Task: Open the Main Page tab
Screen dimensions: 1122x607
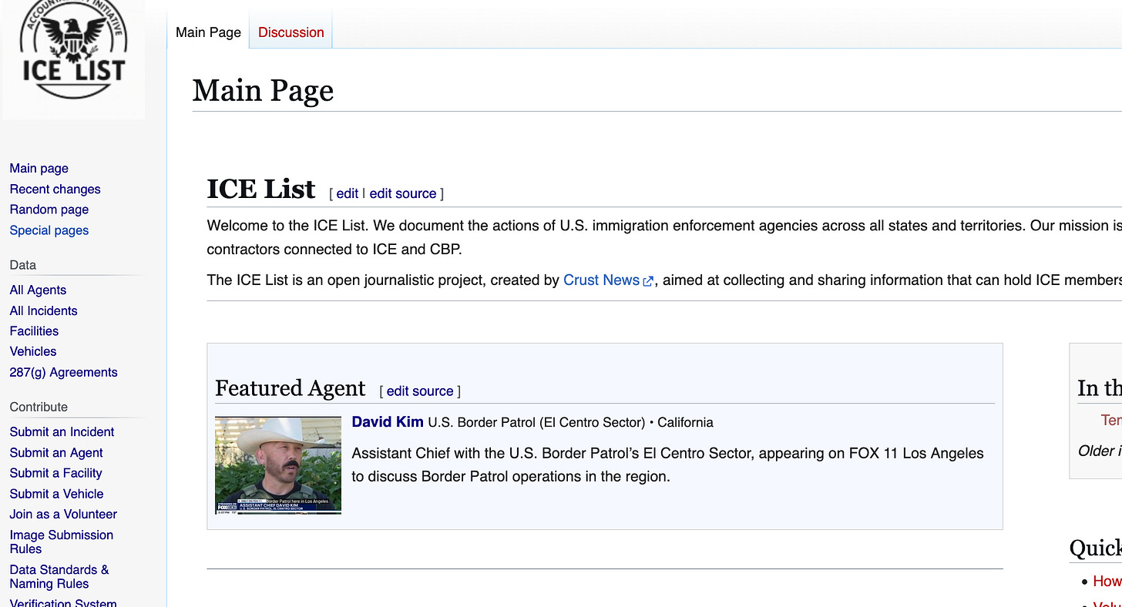Action: [208, 32]
